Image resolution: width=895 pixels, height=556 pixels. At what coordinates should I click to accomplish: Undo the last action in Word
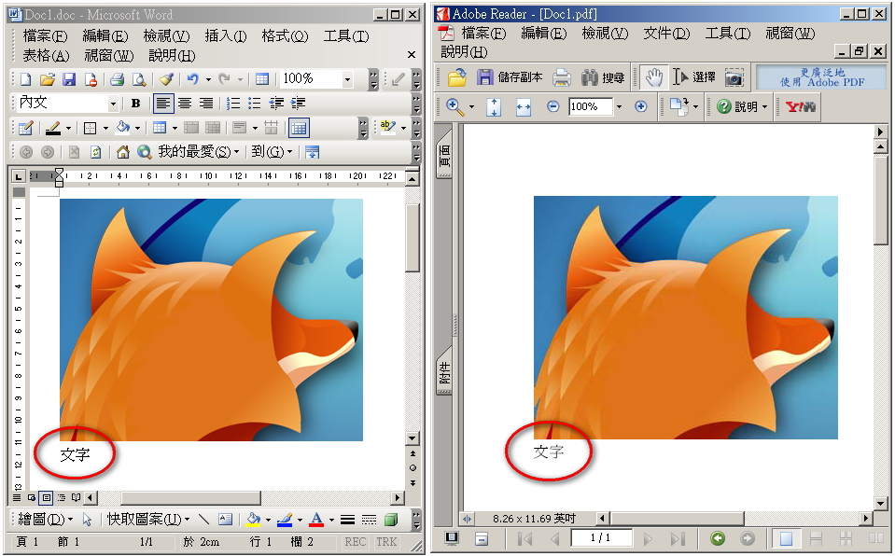(x=193, y=78)
